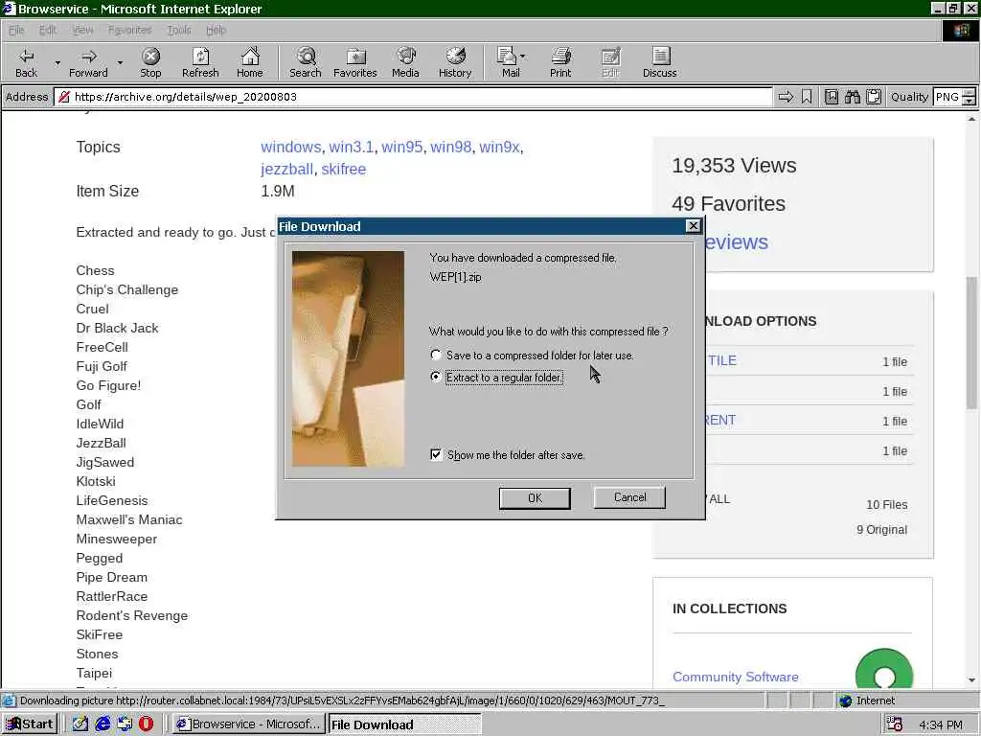Launch Opera from the quick launch bar
Viewport: 981px width, 736px height.
(x=146, y=724)
